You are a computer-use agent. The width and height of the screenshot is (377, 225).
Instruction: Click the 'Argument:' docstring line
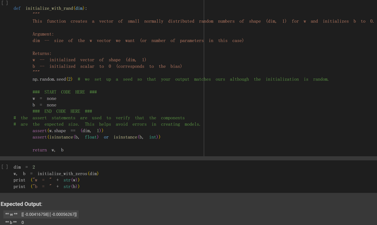43,34
